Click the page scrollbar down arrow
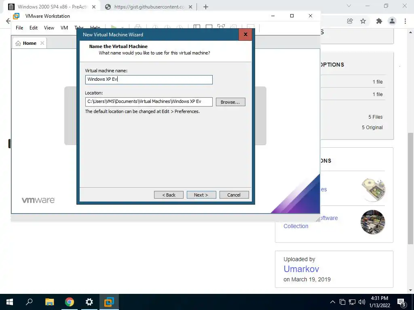Screen dimensions: 414x310 tap(411, 290)
